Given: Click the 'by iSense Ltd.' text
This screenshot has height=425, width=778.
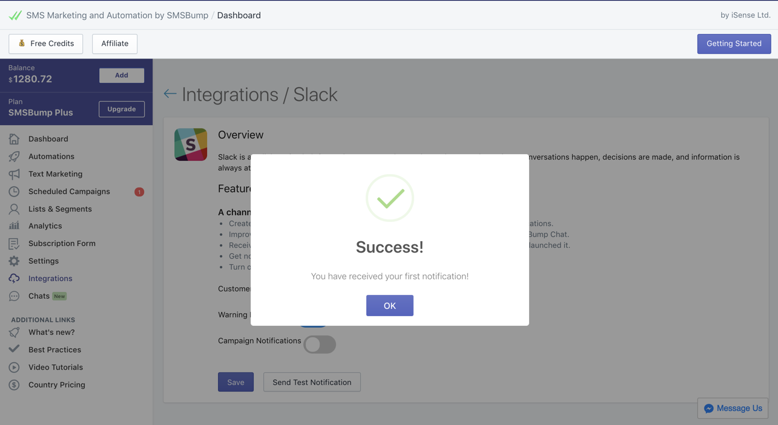Looking at the screenshot, I should [745, 16].
